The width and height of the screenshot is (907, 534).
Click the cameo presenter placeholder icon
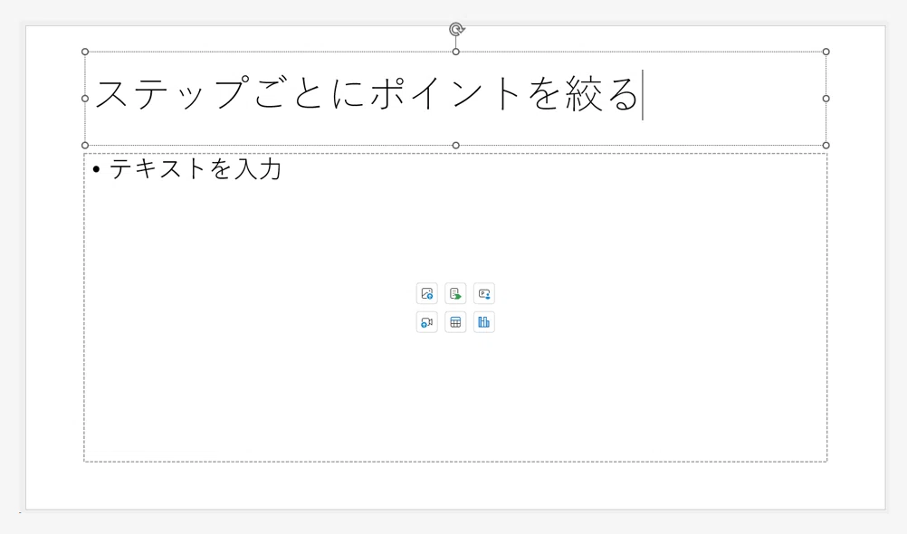pos(484,293)
